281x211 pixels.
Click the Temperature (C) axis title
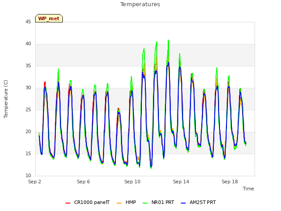click(x=6, y=99)
